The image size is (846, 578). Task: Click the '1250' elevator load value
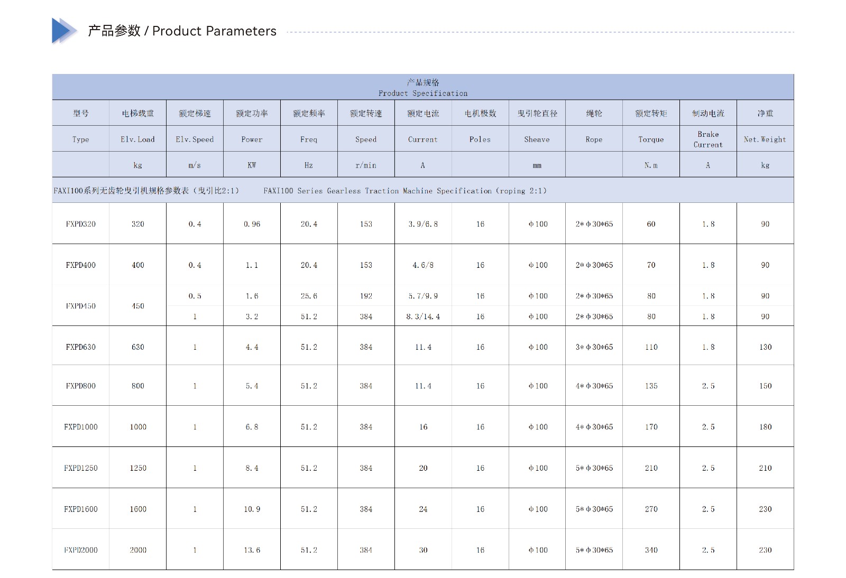138,468
